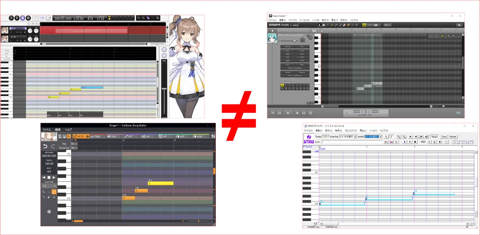Click the Mode2 button in UTAU
The image size is (480, 235).
click(x=434, y=137)
